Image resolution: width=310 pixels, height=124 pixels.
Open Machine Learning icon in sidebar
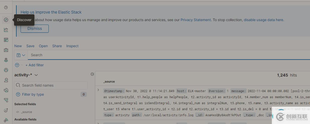pos(6,70)
